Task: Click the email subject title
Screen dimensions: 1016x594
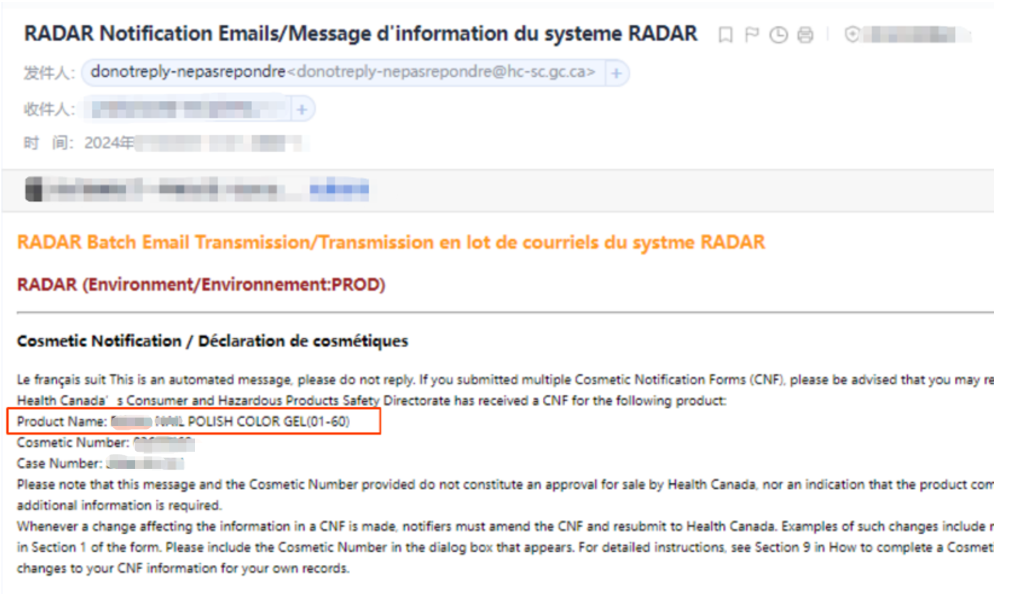Action: point(361,33)
